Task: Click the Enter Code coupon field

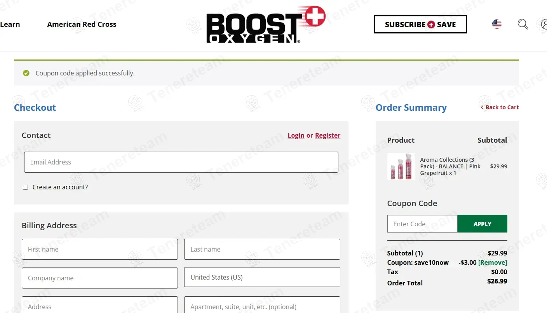Action: (422, 224)
